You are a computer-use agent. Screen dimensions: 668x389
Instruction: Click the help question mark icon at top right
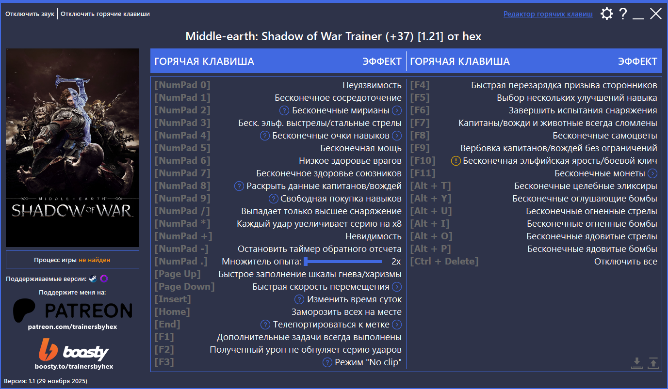tap(623, 14)
